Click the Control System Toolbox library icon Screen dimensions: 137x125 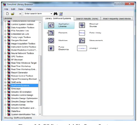point(9,24)
